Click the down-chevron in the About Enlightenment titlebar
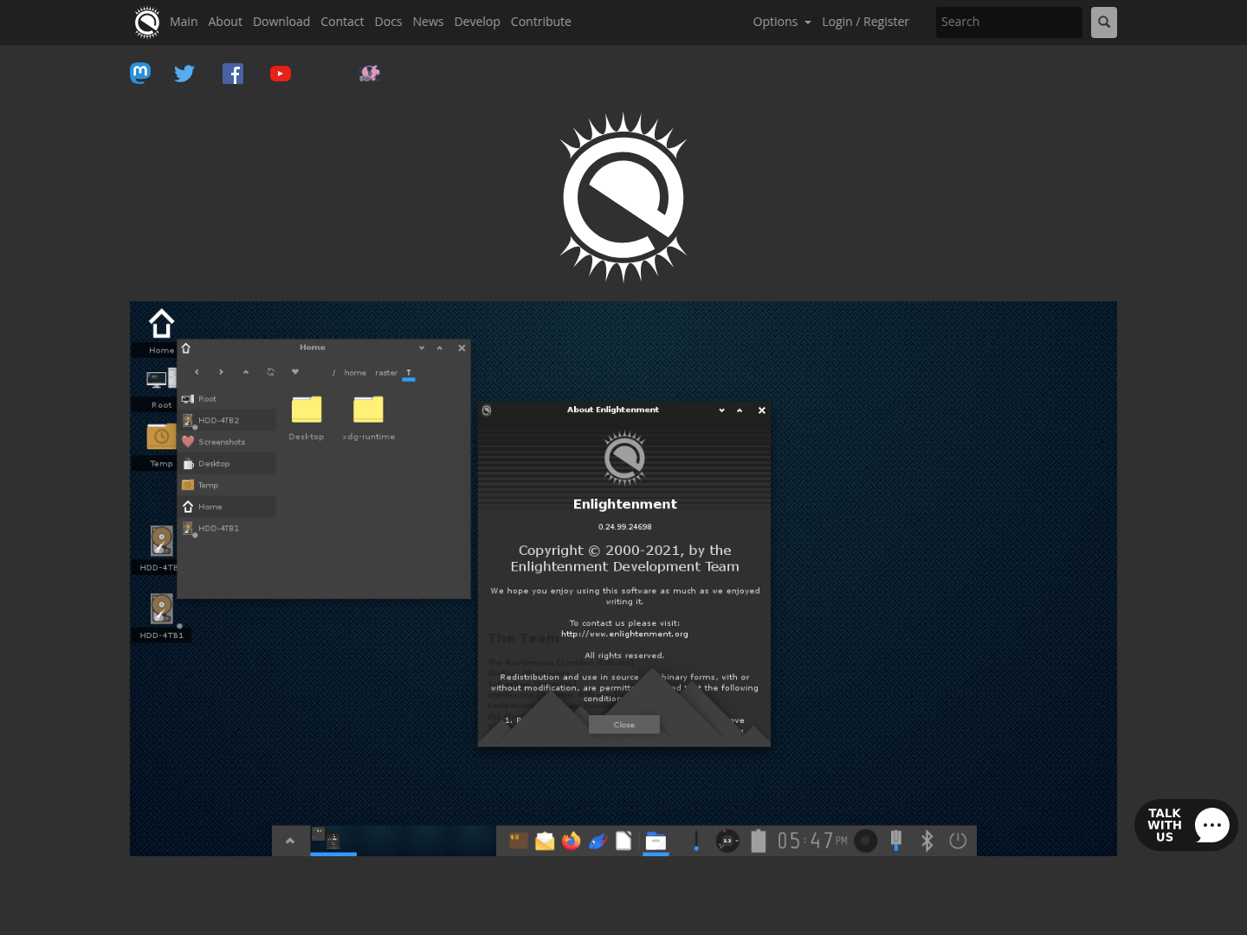 click(721, 410)
